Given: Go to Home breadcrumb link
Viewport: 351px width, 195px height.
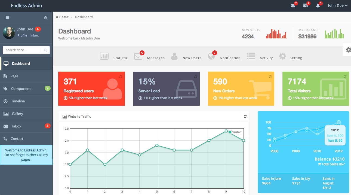Looking at the screenshot, I should 64,17.
